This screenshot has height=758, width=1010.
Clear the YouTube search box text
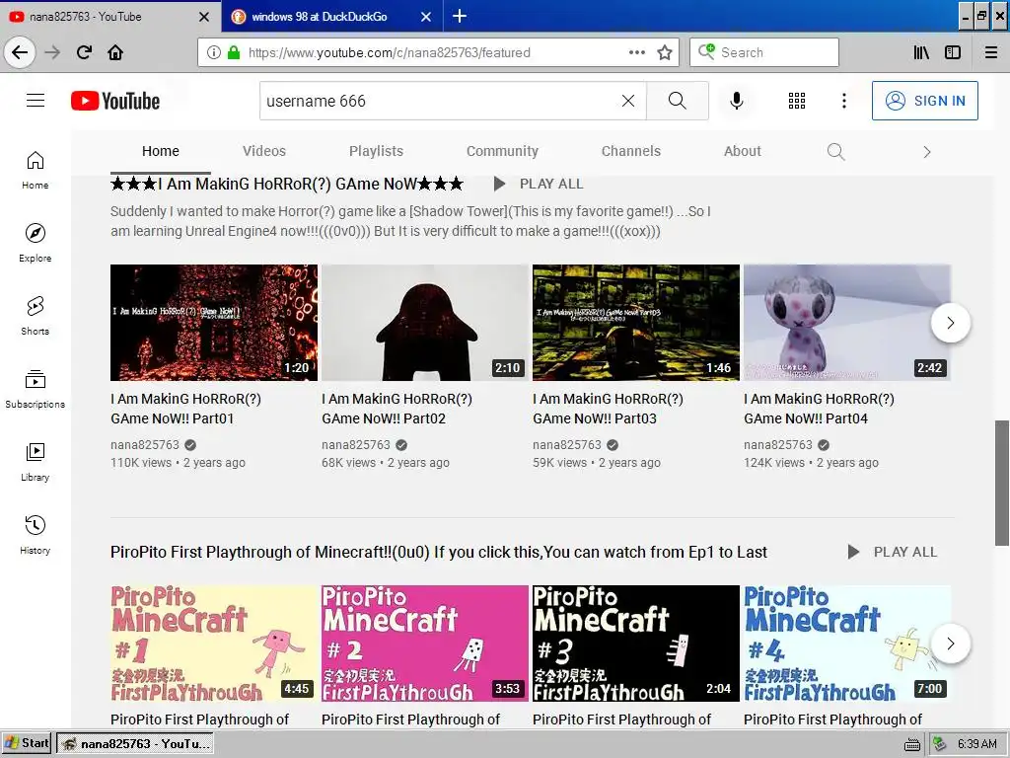tap(628, 101)
